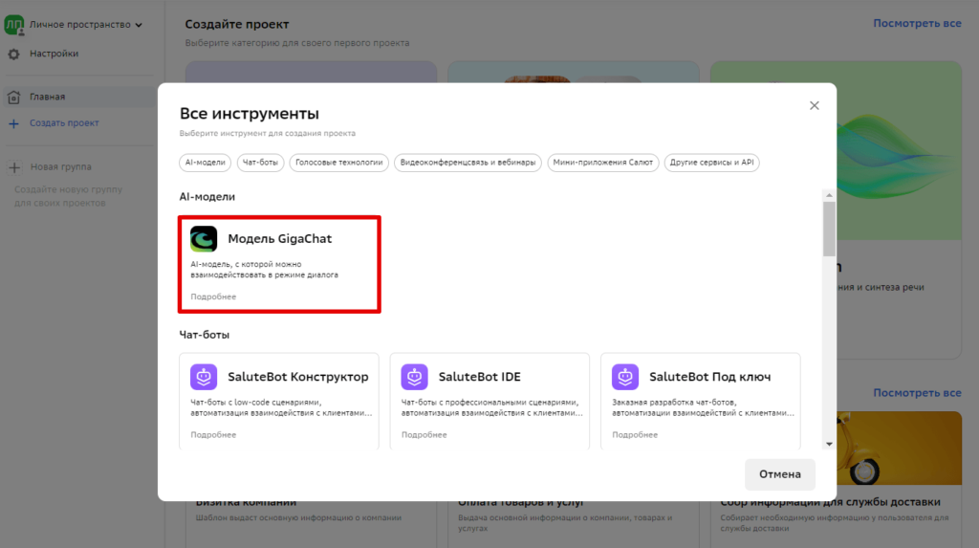This screenshot has height=548, width=979.
Task: Click the SaluteBot Под ключ robot icon
Action: (625, 377)
